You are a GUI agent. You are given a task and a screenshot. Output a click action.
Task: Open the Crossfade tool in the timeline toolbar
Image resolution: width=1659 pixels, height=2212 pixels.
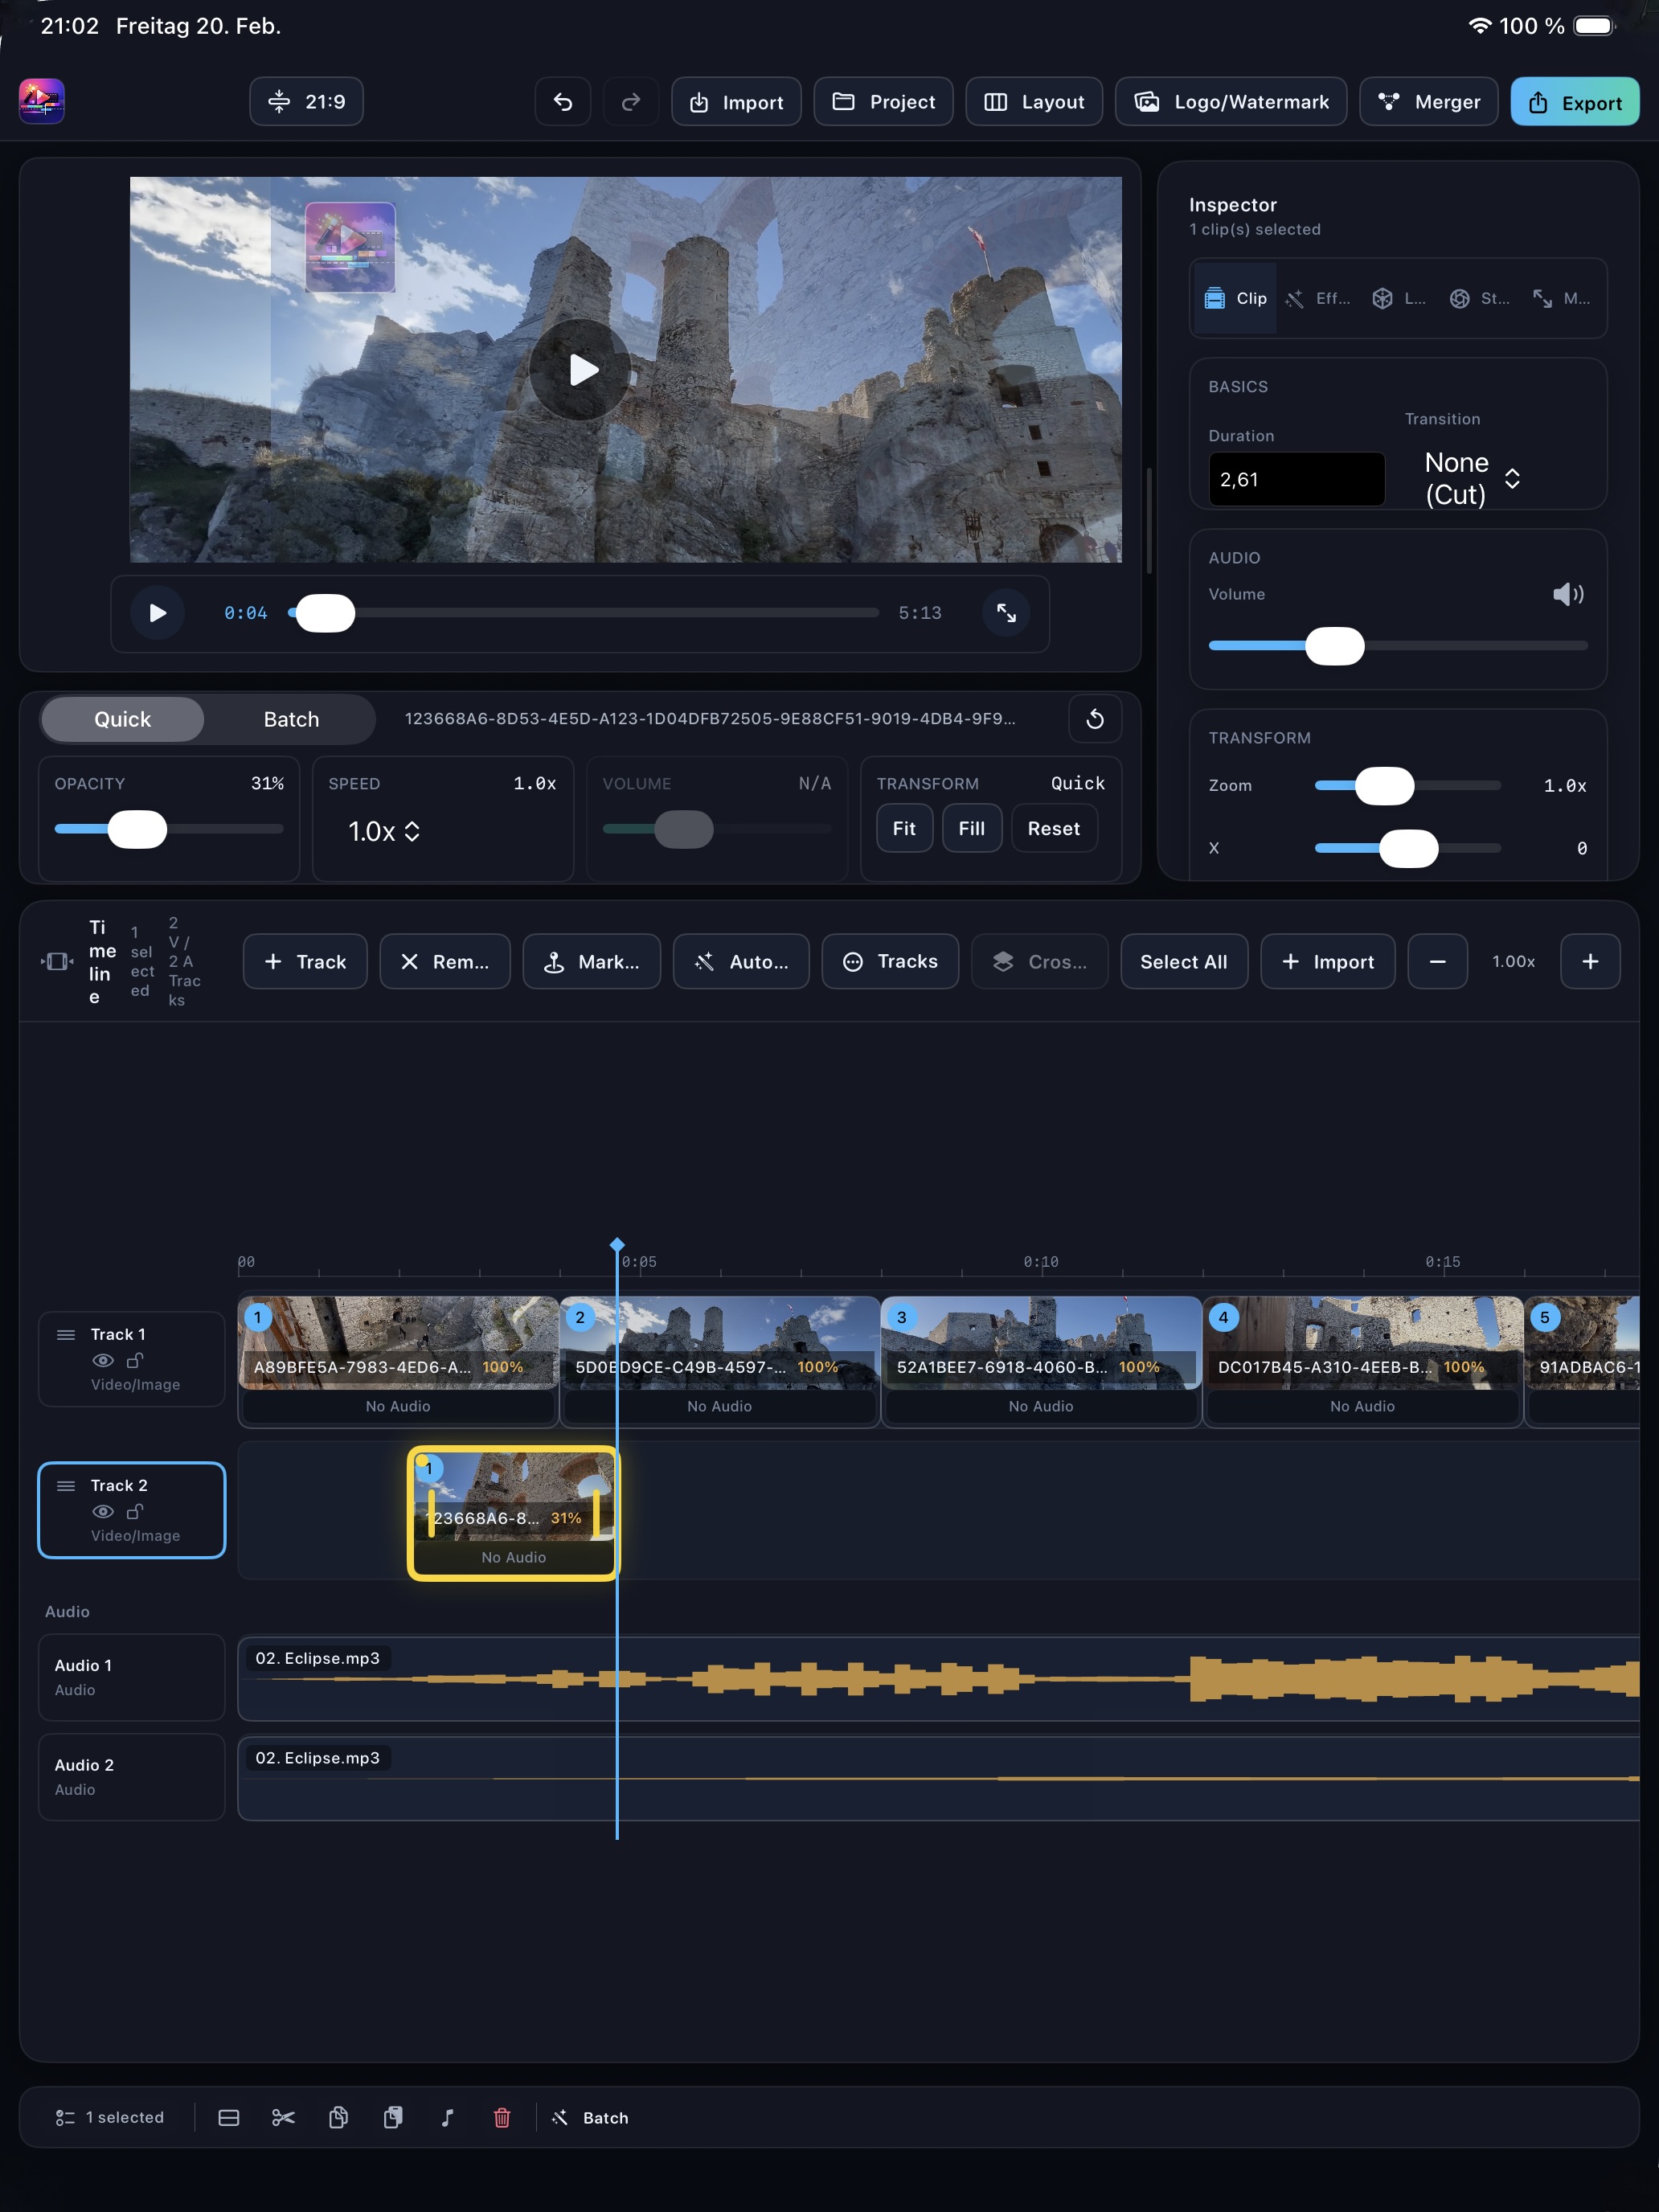[x=1040, y=961]
